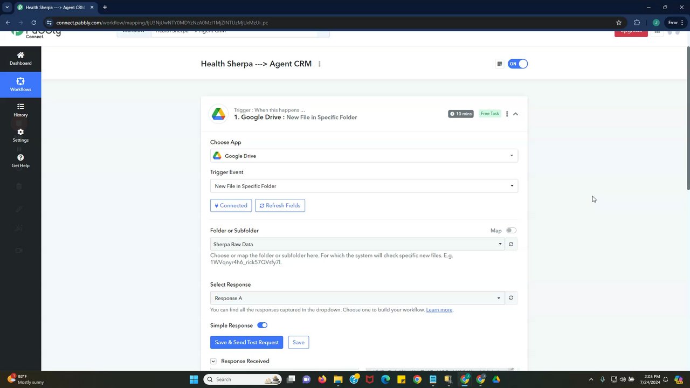Refresh the Folder or Subfolder list

point(511,244)
